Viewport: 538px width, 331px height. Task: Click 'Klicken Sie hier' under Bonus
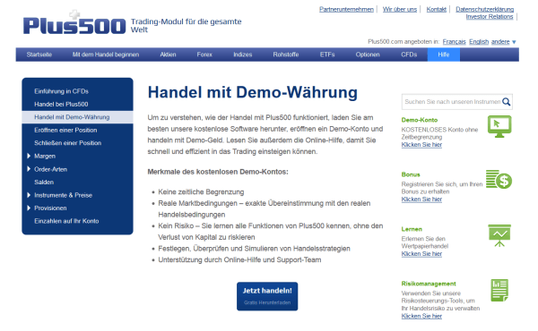[421, 199]
